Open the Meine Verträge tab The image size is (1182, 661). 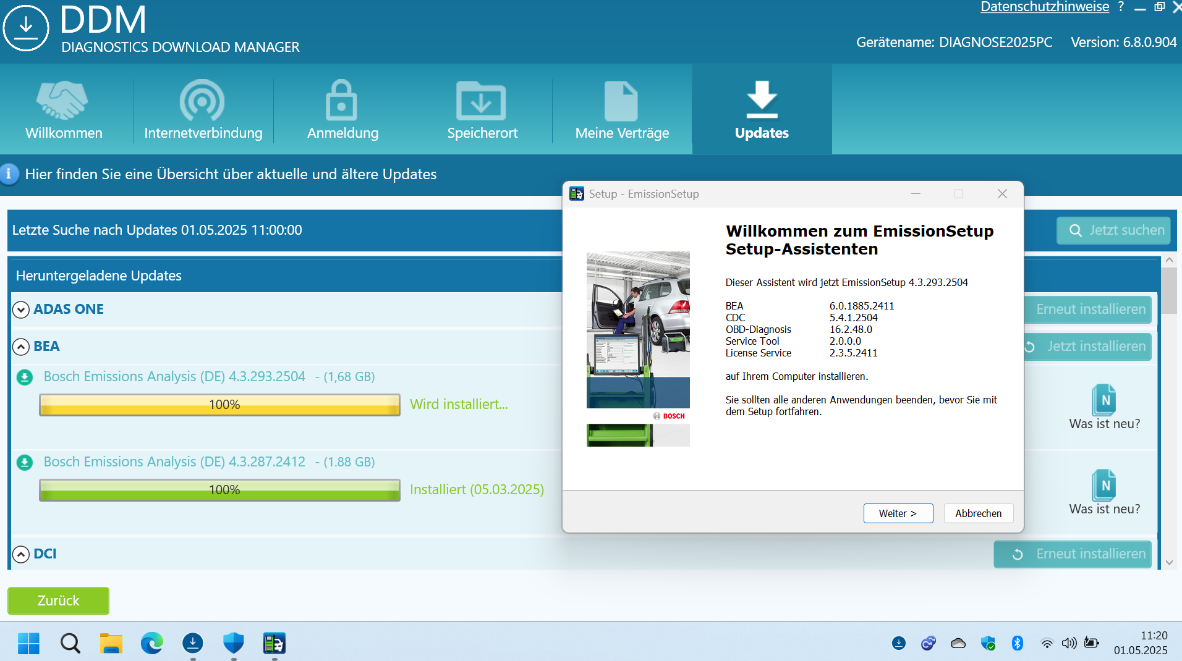tap(622, 110)
